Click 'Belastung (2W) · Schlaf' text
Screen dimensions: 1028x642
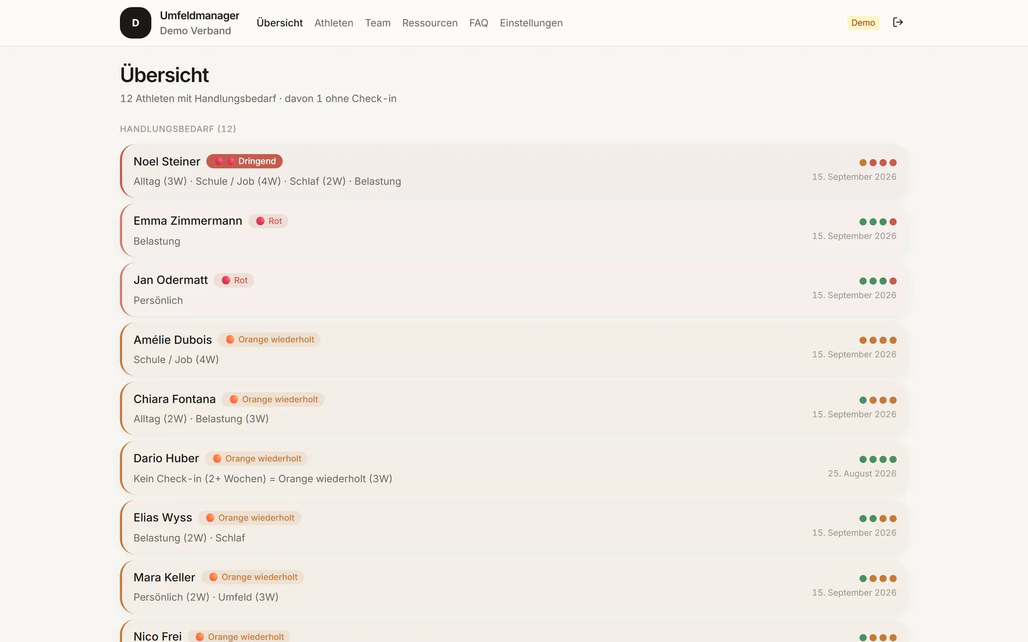tap(190, 538)
